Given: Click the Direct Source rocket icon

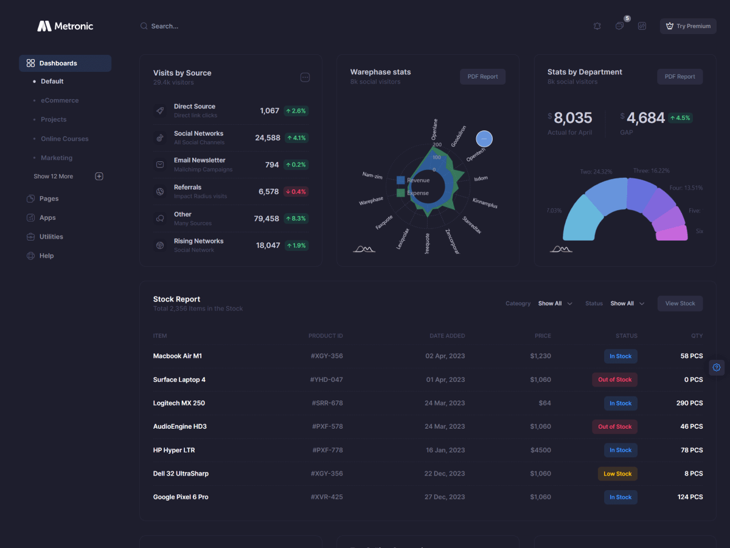Looking at the screenshot, I should [x=160, y=111].
